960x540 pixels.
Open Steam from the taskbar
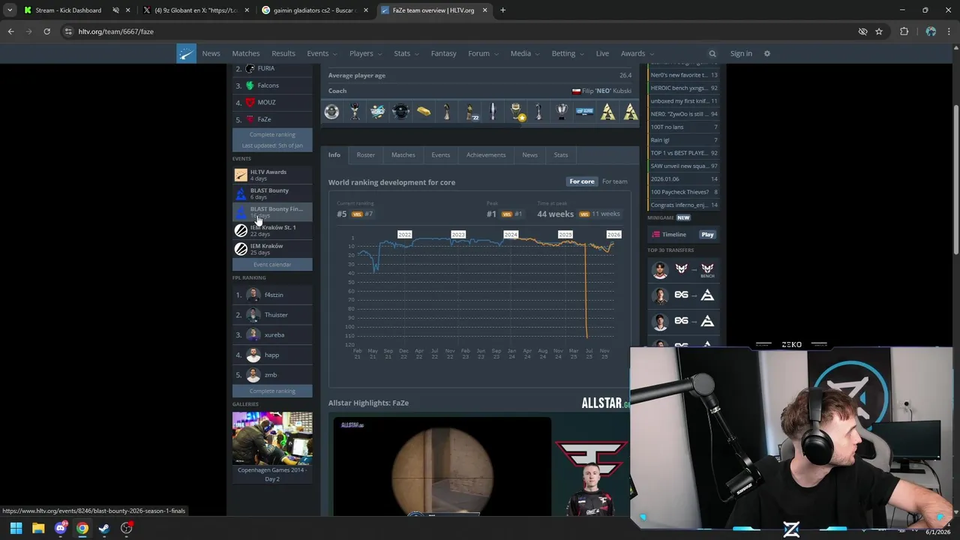[104, 528]
